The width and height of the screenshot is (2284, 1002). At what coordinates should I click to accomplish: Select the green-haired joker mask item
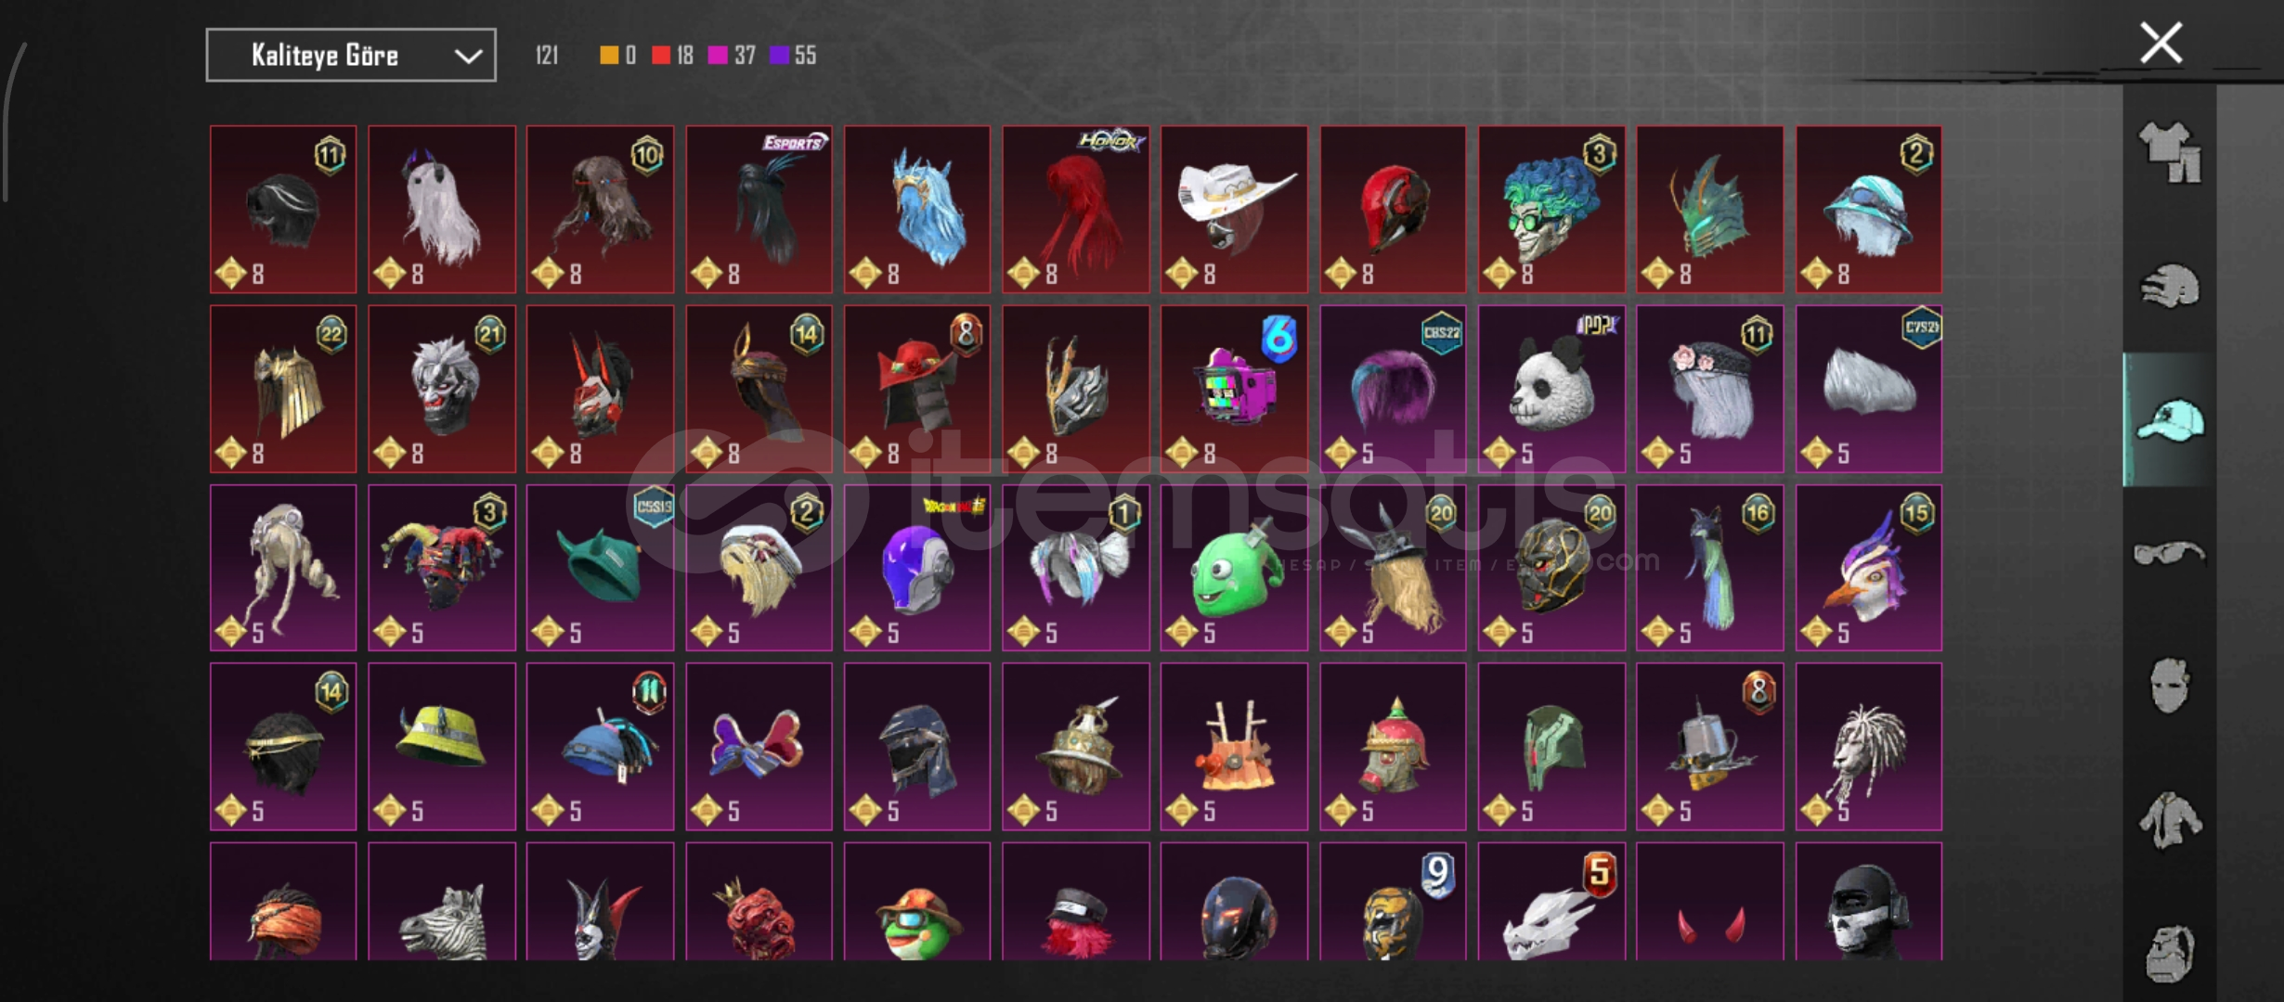pyautogui.click(x=1551, y=210)
